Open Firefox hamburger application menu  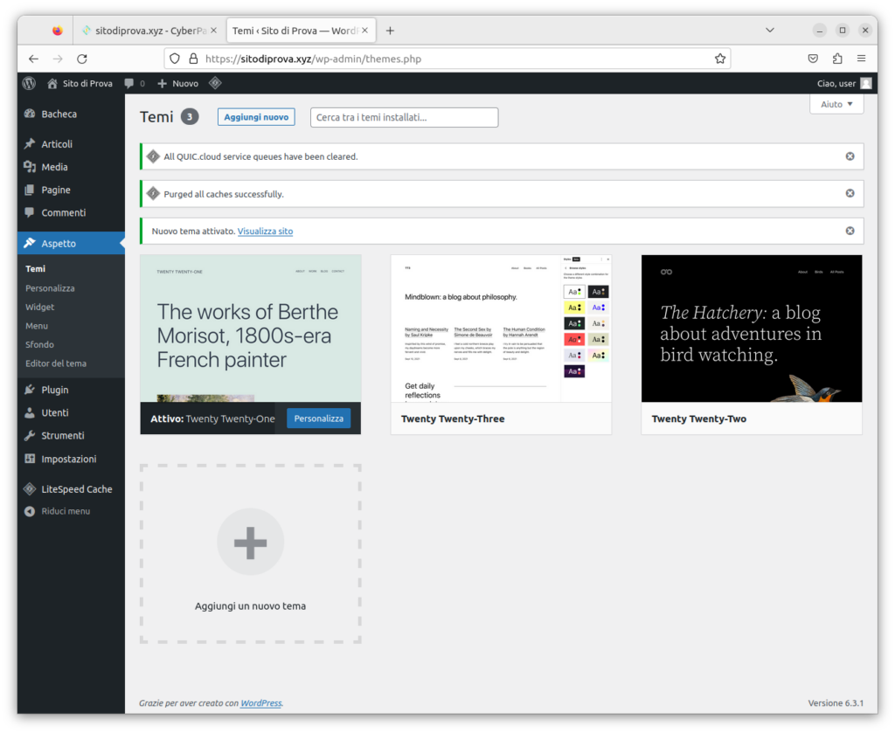point(861,59)
